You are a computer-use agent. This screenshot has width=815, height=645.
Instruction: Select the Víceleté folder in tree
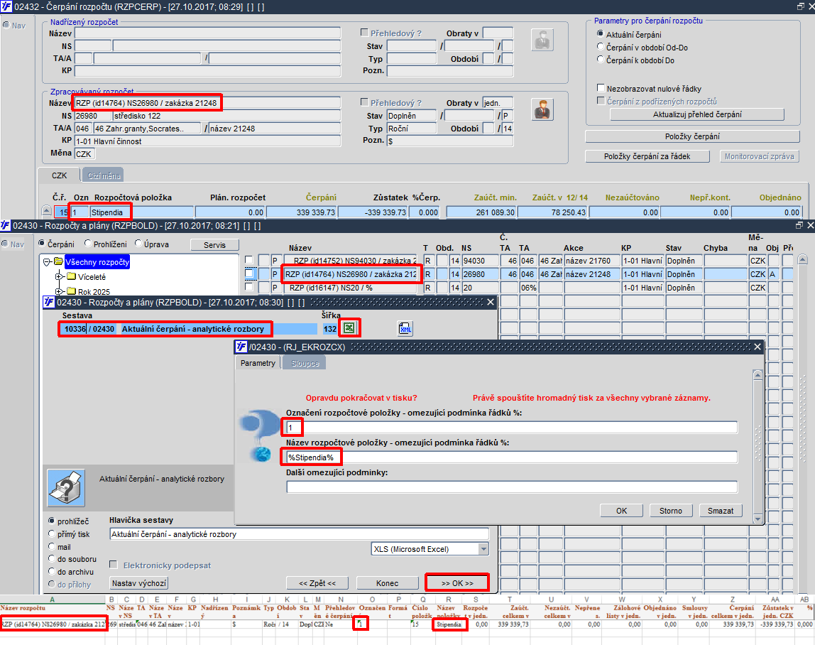tap(92, 277)
